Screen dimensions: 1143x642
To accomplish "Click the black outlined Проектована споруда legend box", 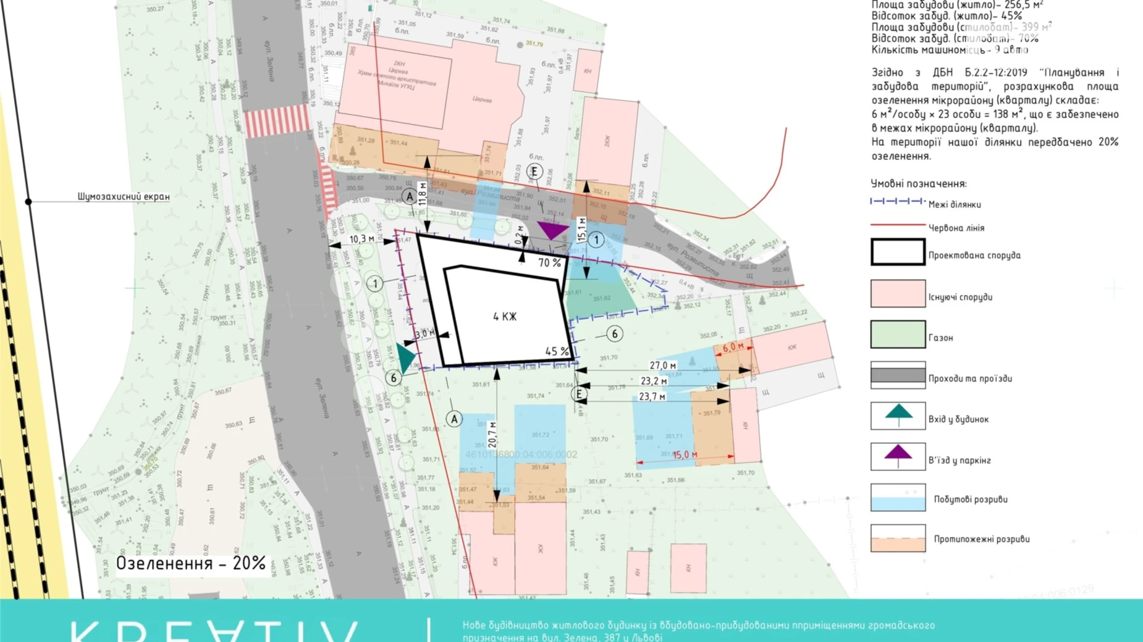I will 898,252.
